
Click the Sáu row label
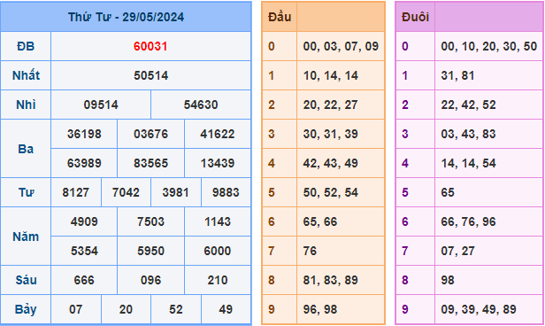click(x=26, y=280)
